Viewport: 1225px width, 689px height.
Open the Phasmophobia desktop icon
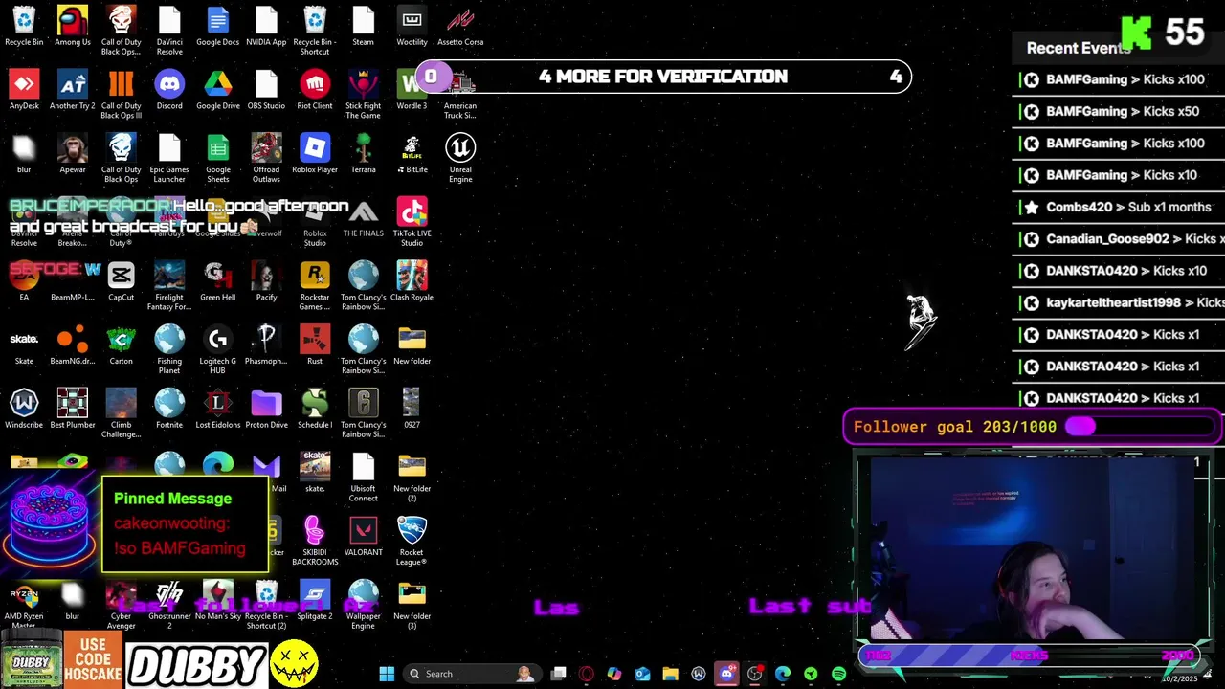266,346
